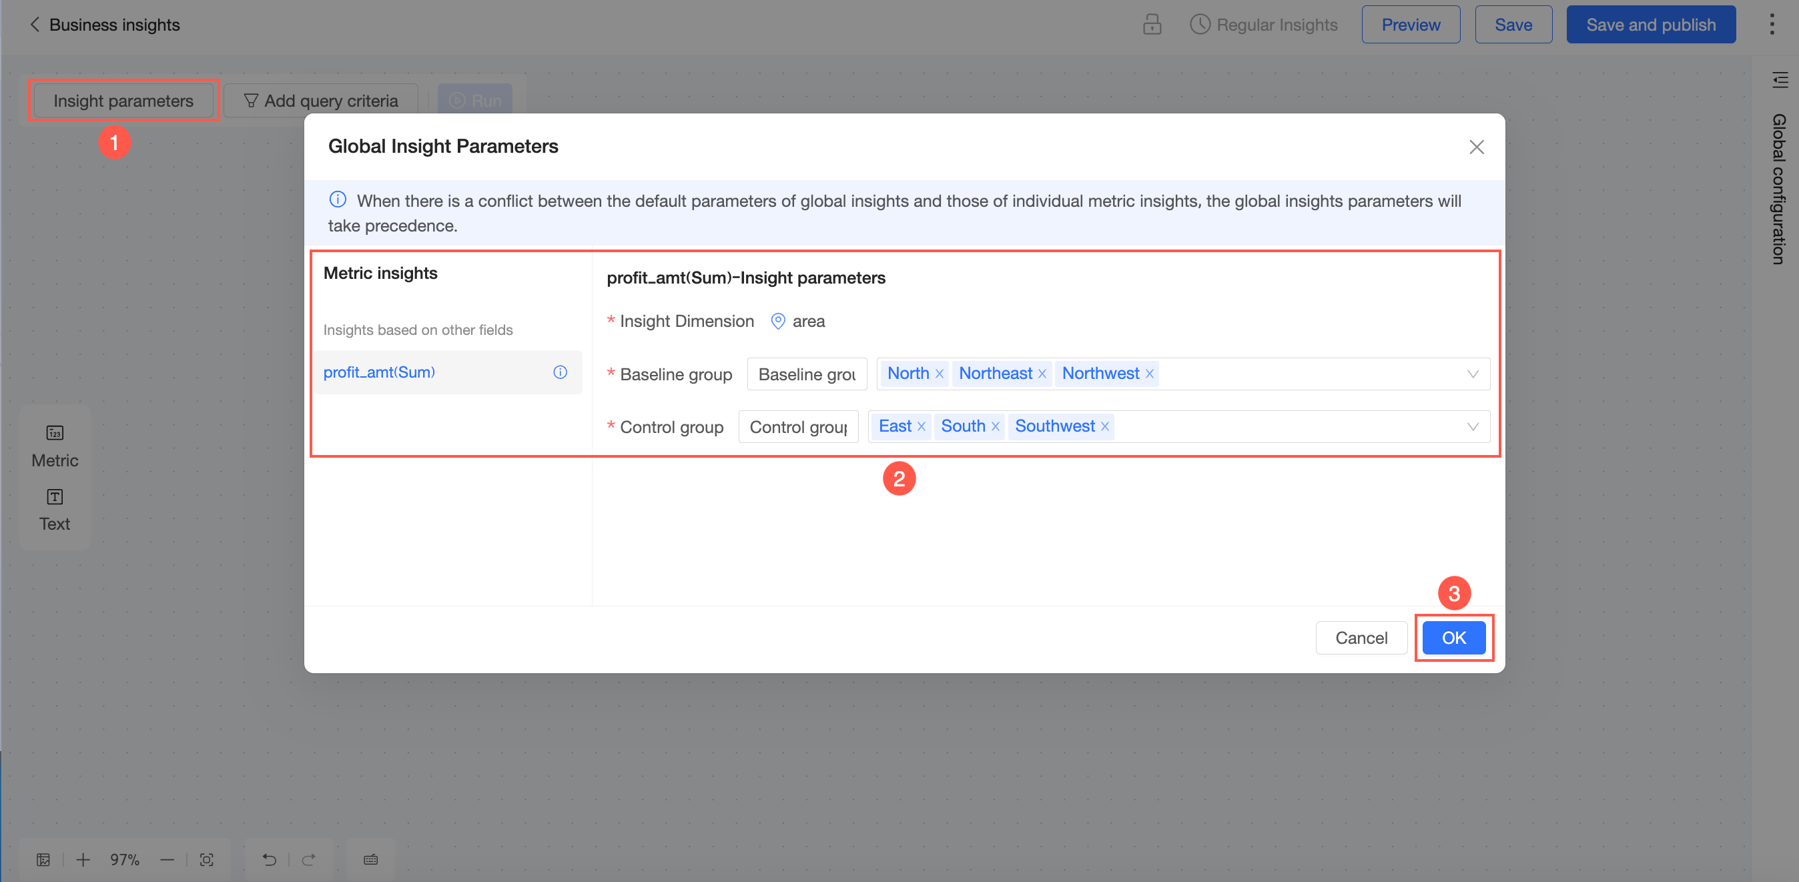Remove the Southwest tag from Control group
The image size is (1799, 882).
[1104, 427]
